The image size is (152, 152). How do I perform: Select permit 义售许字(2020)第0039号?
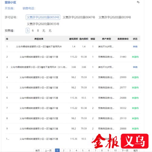tap(115, 17)
